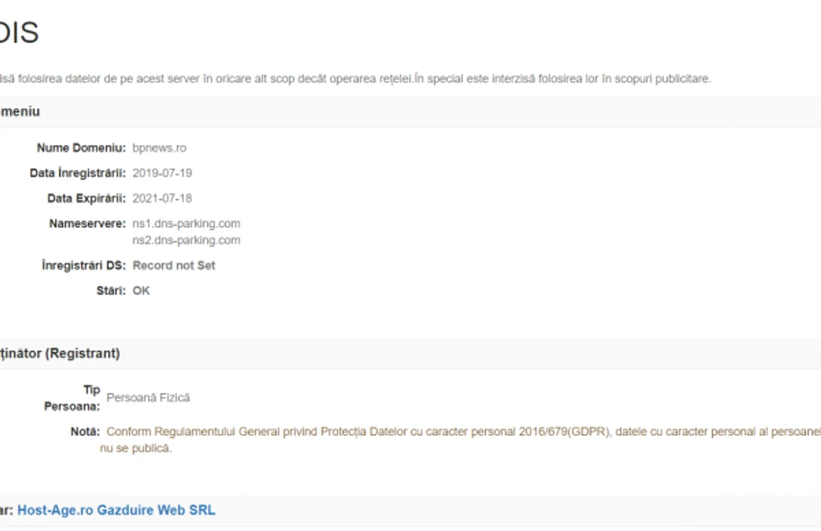Click the Stări label
Viewport: 821px width, 531px height.
tap(111, 291)
